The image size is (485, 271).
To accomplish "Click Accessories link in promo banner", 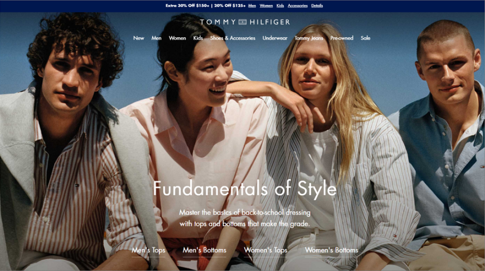I will click(x=298, y=6).
